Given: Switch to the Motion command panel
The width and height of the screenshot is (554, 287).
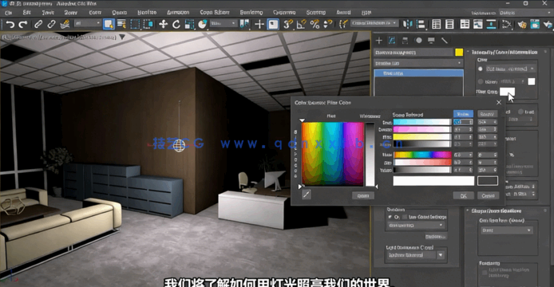Looking at the screenshot, I should (418, 41).
